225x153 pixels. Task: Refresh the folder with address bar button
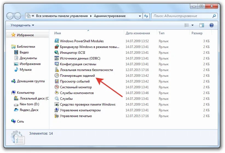coord(146,16)
